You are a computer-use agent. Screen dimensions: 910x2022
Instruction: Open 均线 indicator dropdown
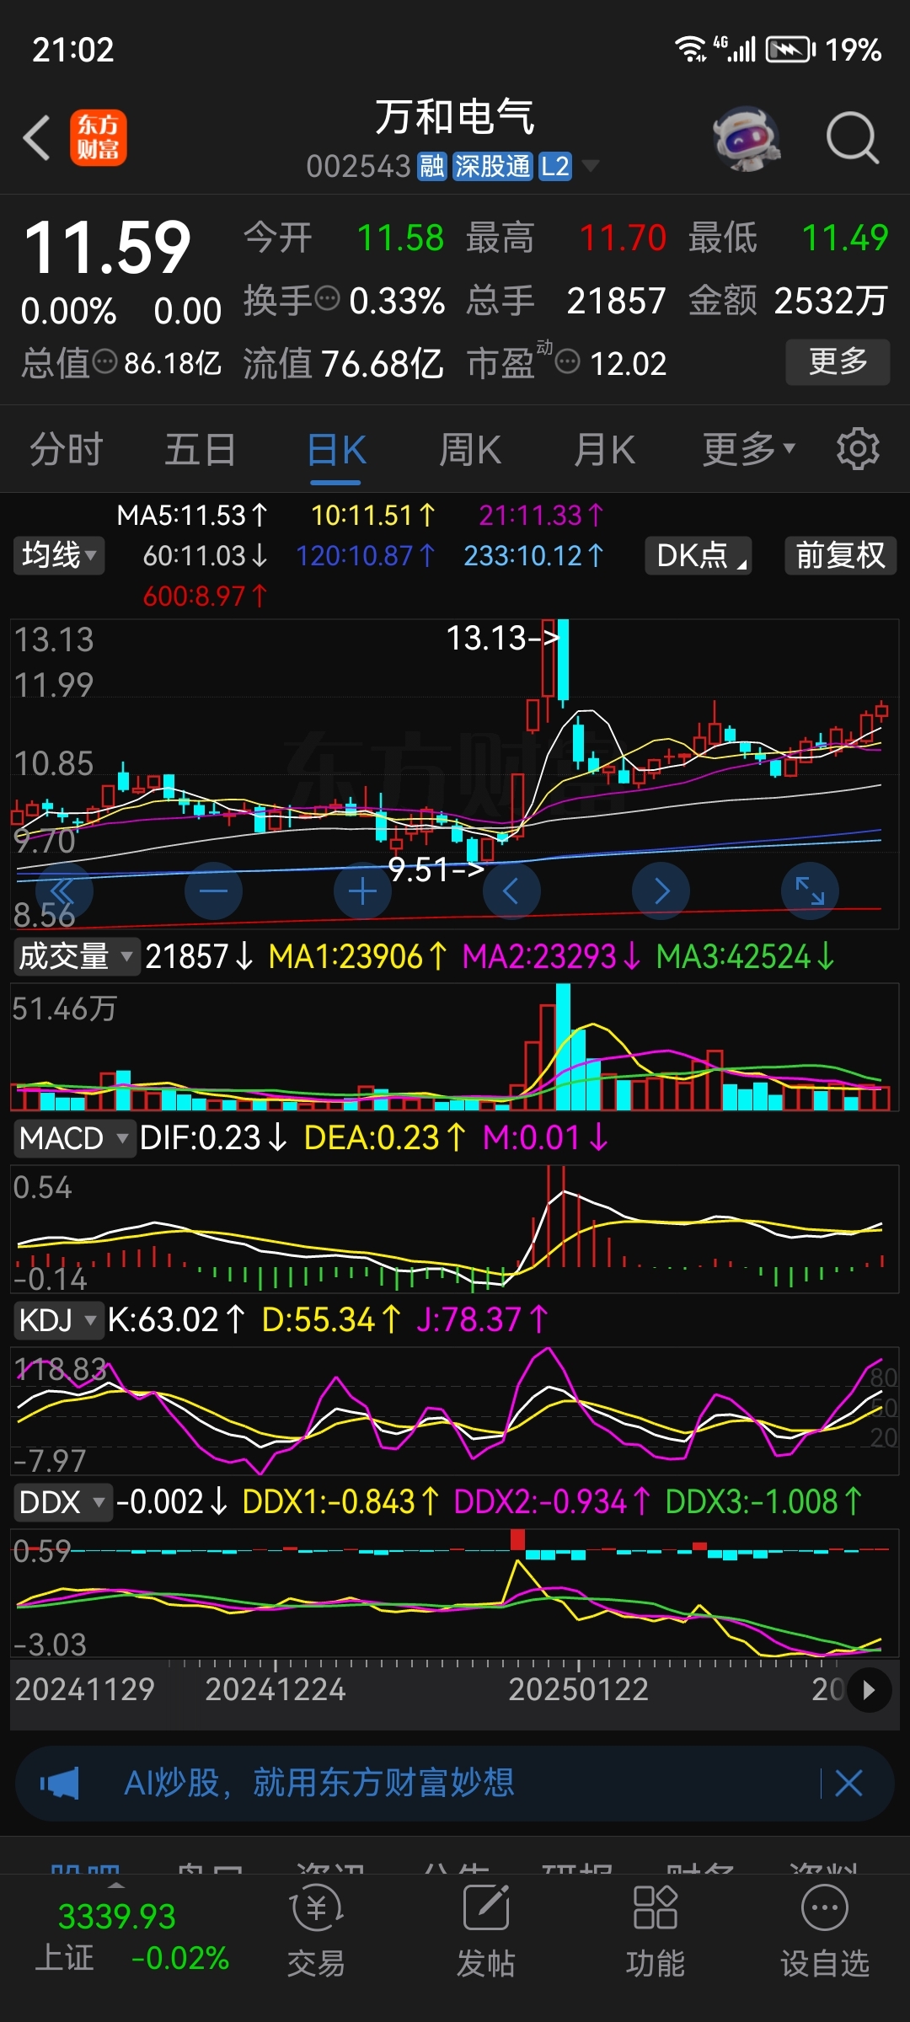(x=58, y=555)
